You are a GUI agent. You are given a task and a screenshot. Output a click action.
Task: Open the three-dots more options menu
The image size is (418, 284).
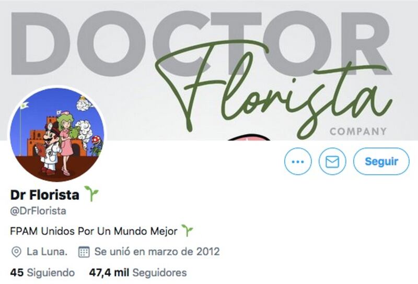click(298, 161)
